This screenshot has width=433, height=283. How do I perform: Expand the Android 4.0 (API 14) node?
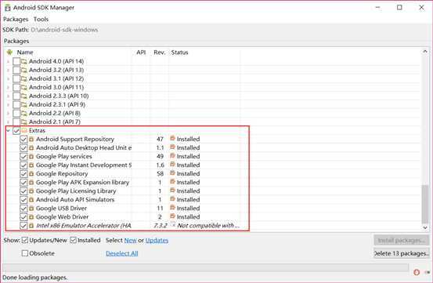[x=8, y=61]
